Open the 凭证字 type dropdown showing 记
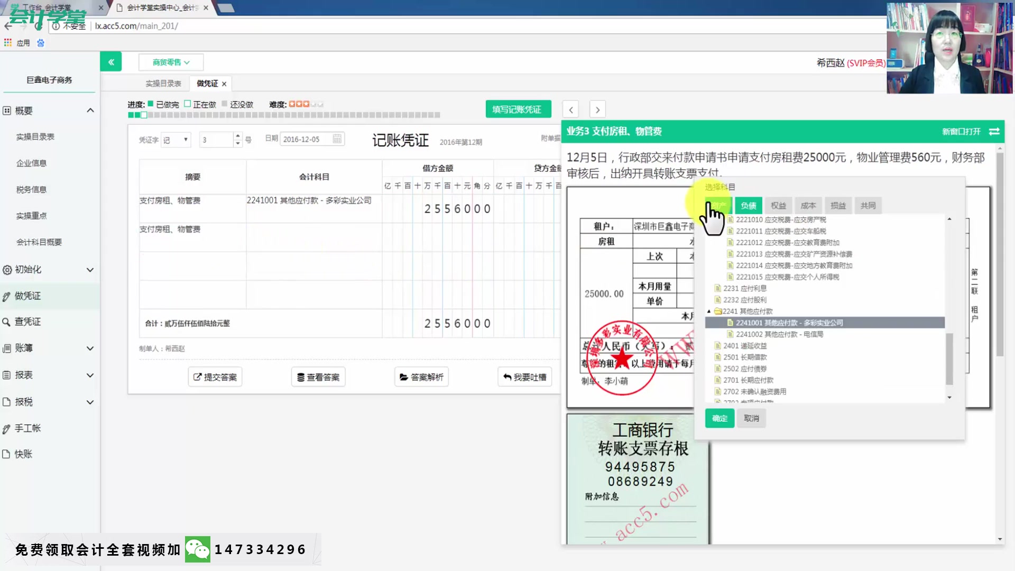This screenshot has width=1015, height=571. coord(176,139)
